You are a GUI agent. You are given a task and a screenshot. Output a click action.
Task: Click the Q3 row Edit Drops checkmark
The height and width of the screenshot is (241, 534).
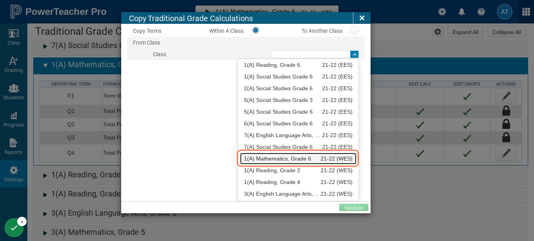click(467, 138)
